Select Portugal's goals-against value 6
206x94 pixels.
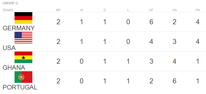[174, 81]
